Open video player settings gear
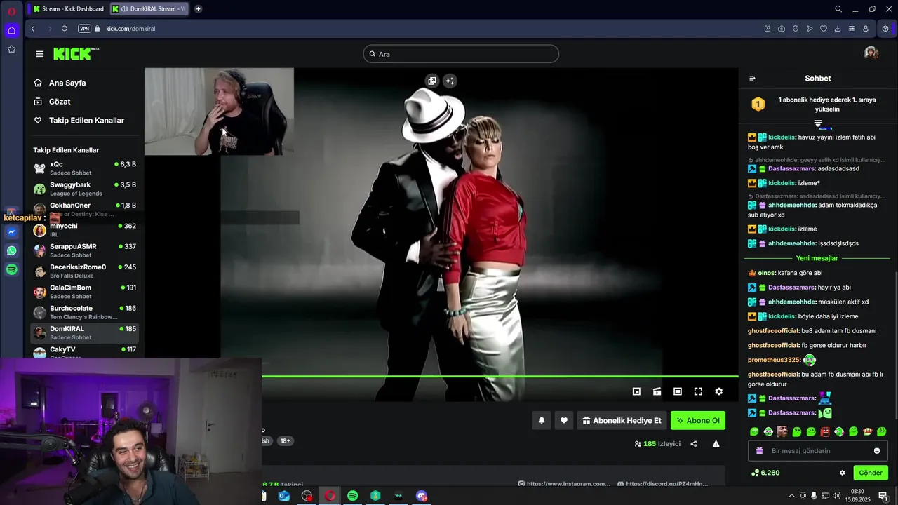898x505 pixels. [x=718, y=391]
